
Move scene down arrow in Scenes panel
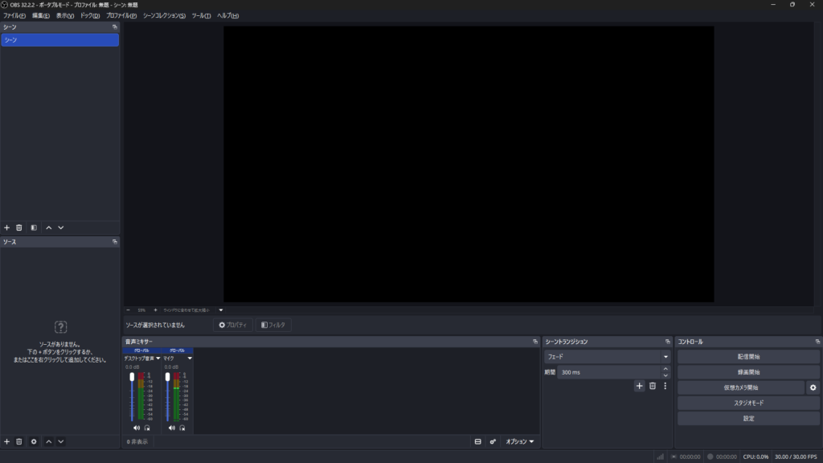click(61, 227)
